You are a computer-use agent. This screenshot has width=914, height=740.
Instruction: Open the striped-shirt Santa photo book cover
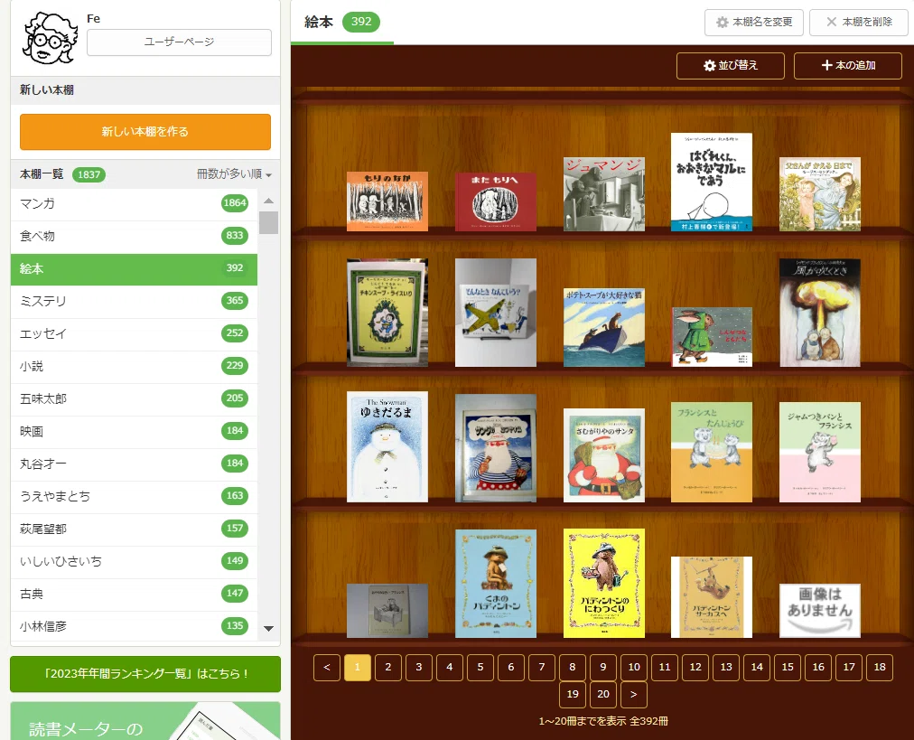pyautogui.click(x=496, y=448)
